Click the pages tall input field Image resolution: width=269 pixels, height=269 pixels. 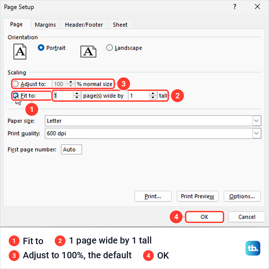coord(139,96)
